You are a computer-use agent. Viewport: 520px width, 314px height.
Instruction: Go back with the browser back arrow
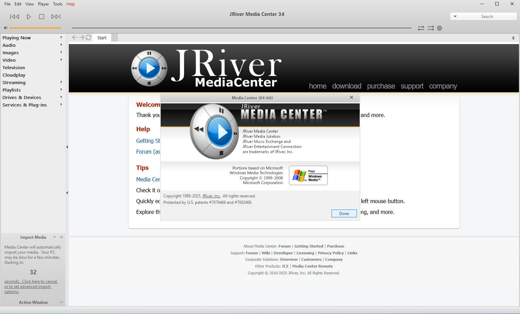75,37
